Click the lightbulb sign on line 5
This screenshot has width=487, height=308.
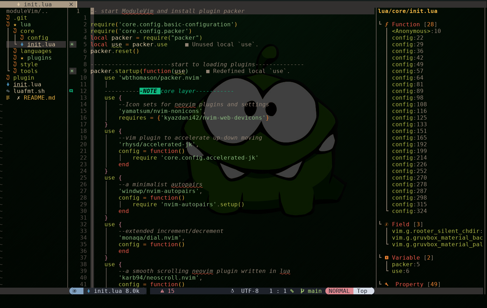[72, 45]
